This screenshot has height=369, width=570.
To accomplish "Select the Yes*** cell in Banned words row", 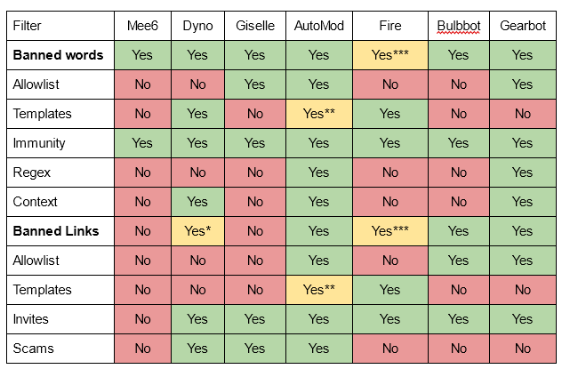I will [389, 55].
